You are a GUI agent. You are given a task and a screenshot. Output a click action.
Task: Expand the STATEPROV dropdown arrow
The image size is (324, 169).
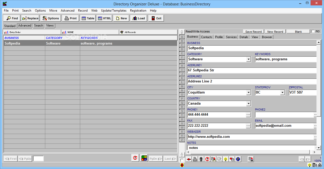(x=282, y=92)
